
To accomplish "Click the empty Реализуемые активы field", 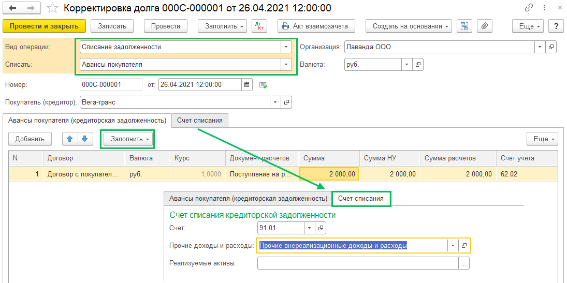I will pos(358,263).
